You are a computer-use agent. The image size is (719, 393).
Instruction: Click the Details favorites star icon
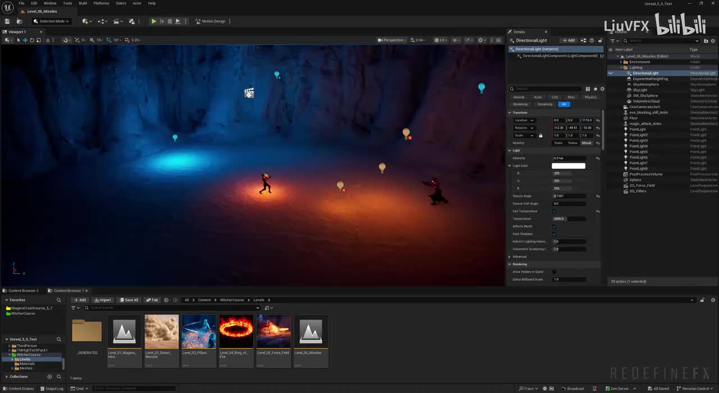pyautogui.click(x=595, y=89)
